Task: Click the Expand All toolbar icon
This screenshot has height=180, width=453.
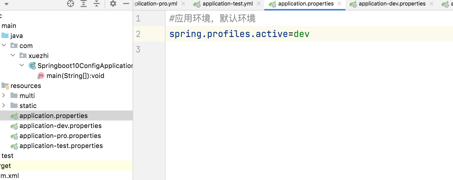Action: tap(84, 3)
